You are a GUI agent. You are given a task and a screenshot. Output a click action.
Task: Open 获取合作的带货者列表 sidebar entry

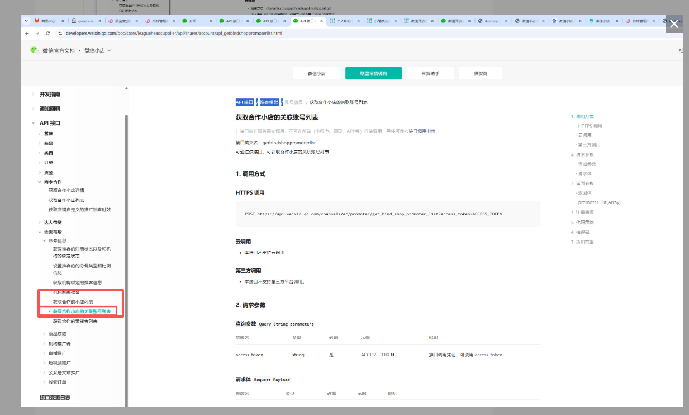(x=75, y=321)
